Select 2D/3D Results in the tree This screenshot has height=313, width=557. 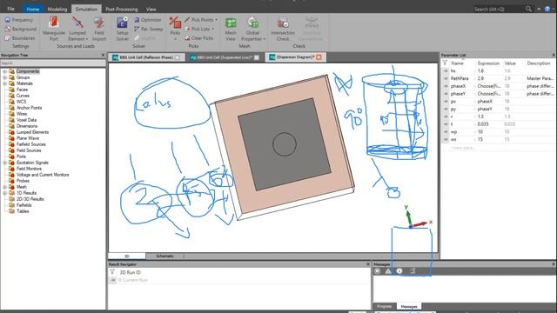click(x=30, y=199)
